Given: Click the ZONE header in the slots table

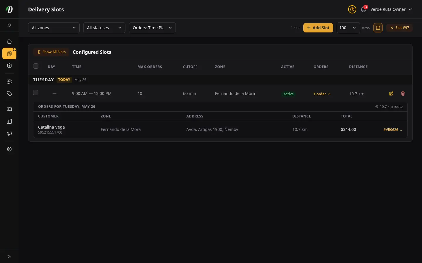Looking at the screenshot, I should [x=220, y=67].
